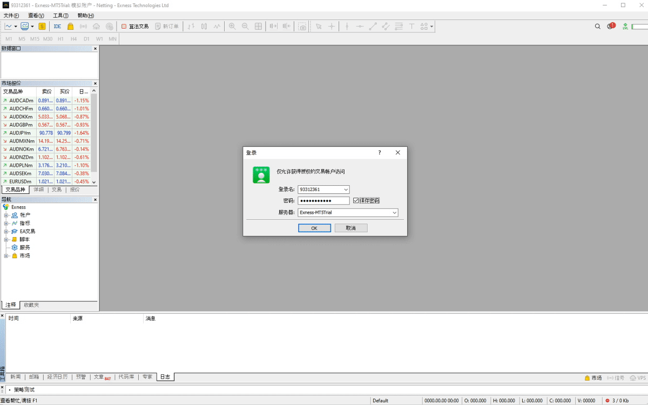Open the 服务器 server dropdown

[x=395, y=213]
